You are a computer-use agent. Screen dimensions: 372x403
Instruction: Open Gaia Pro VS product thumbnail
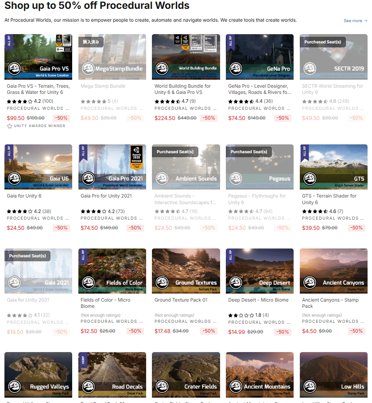pyautogui.click(x=38, y=57)
